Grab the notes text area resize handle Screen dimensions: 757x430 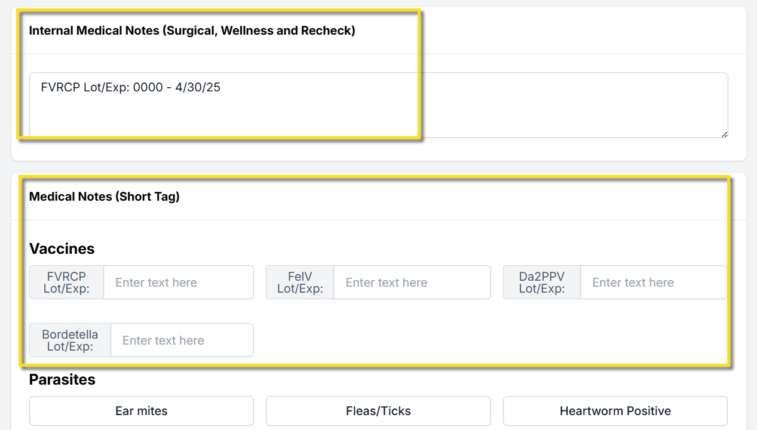(724, 134)
